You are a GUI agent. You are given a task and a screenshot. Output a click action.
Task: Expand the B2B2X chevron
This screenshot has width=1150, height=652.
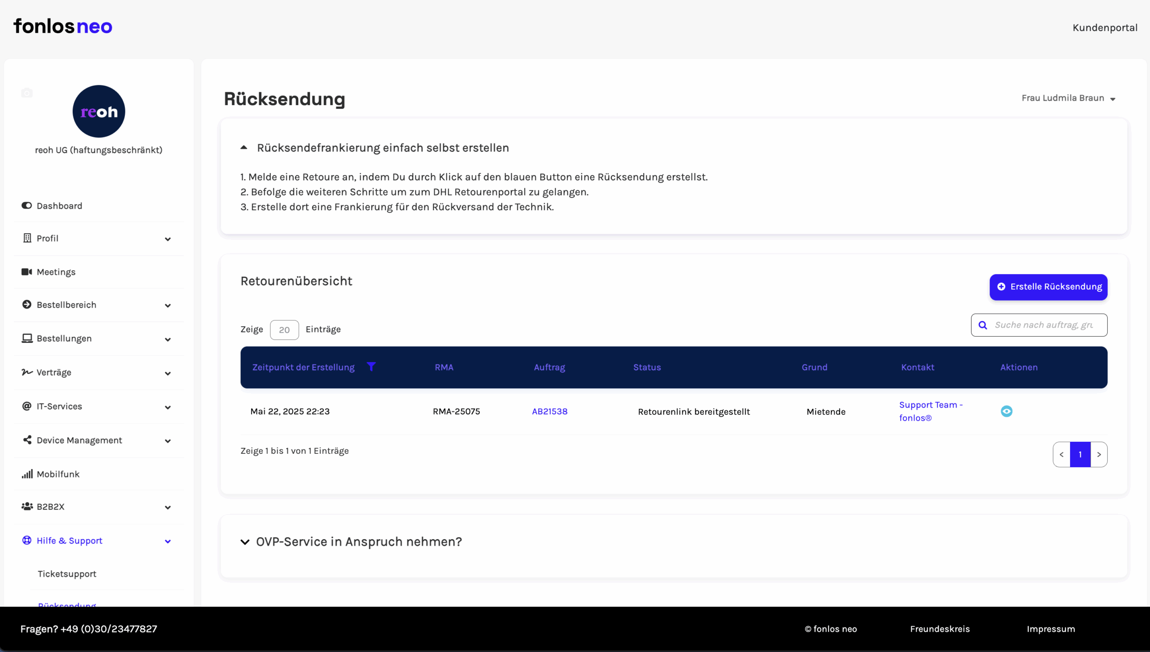[168, 507]
